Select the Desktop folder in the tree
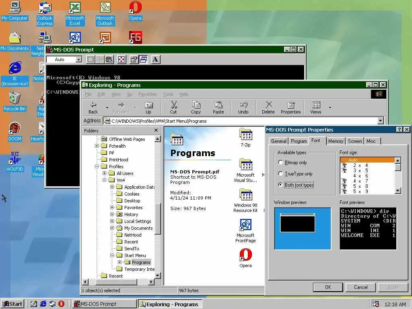This screenshot has height=309, width=412. point(132,200)
